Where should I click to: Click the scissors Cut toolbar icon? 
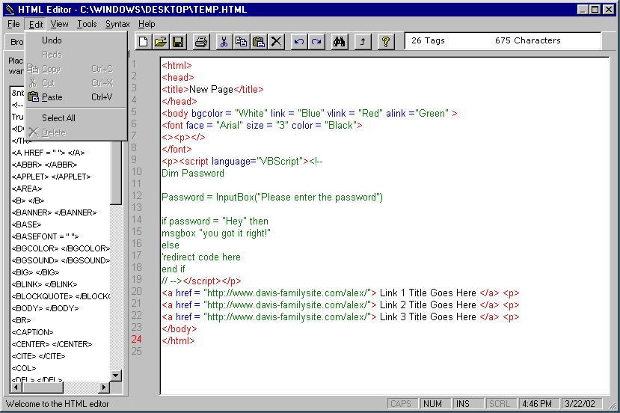[x=224, y=42]
